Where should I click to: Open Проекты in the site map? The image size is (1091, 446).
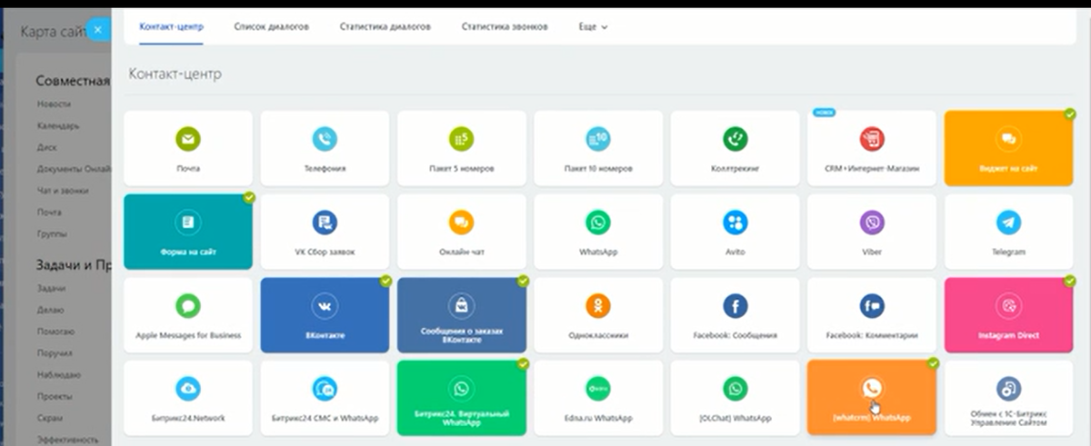click(55, 396)
